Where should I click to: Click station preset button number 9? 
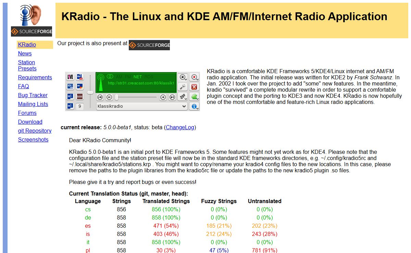(80, 106)
